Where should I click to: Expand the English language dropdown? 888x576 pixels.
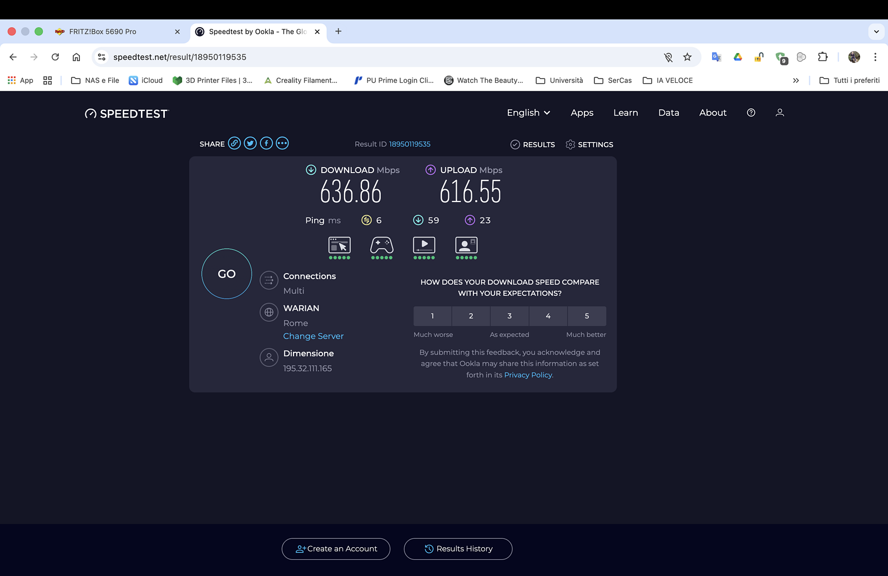[x=528, y=113]
